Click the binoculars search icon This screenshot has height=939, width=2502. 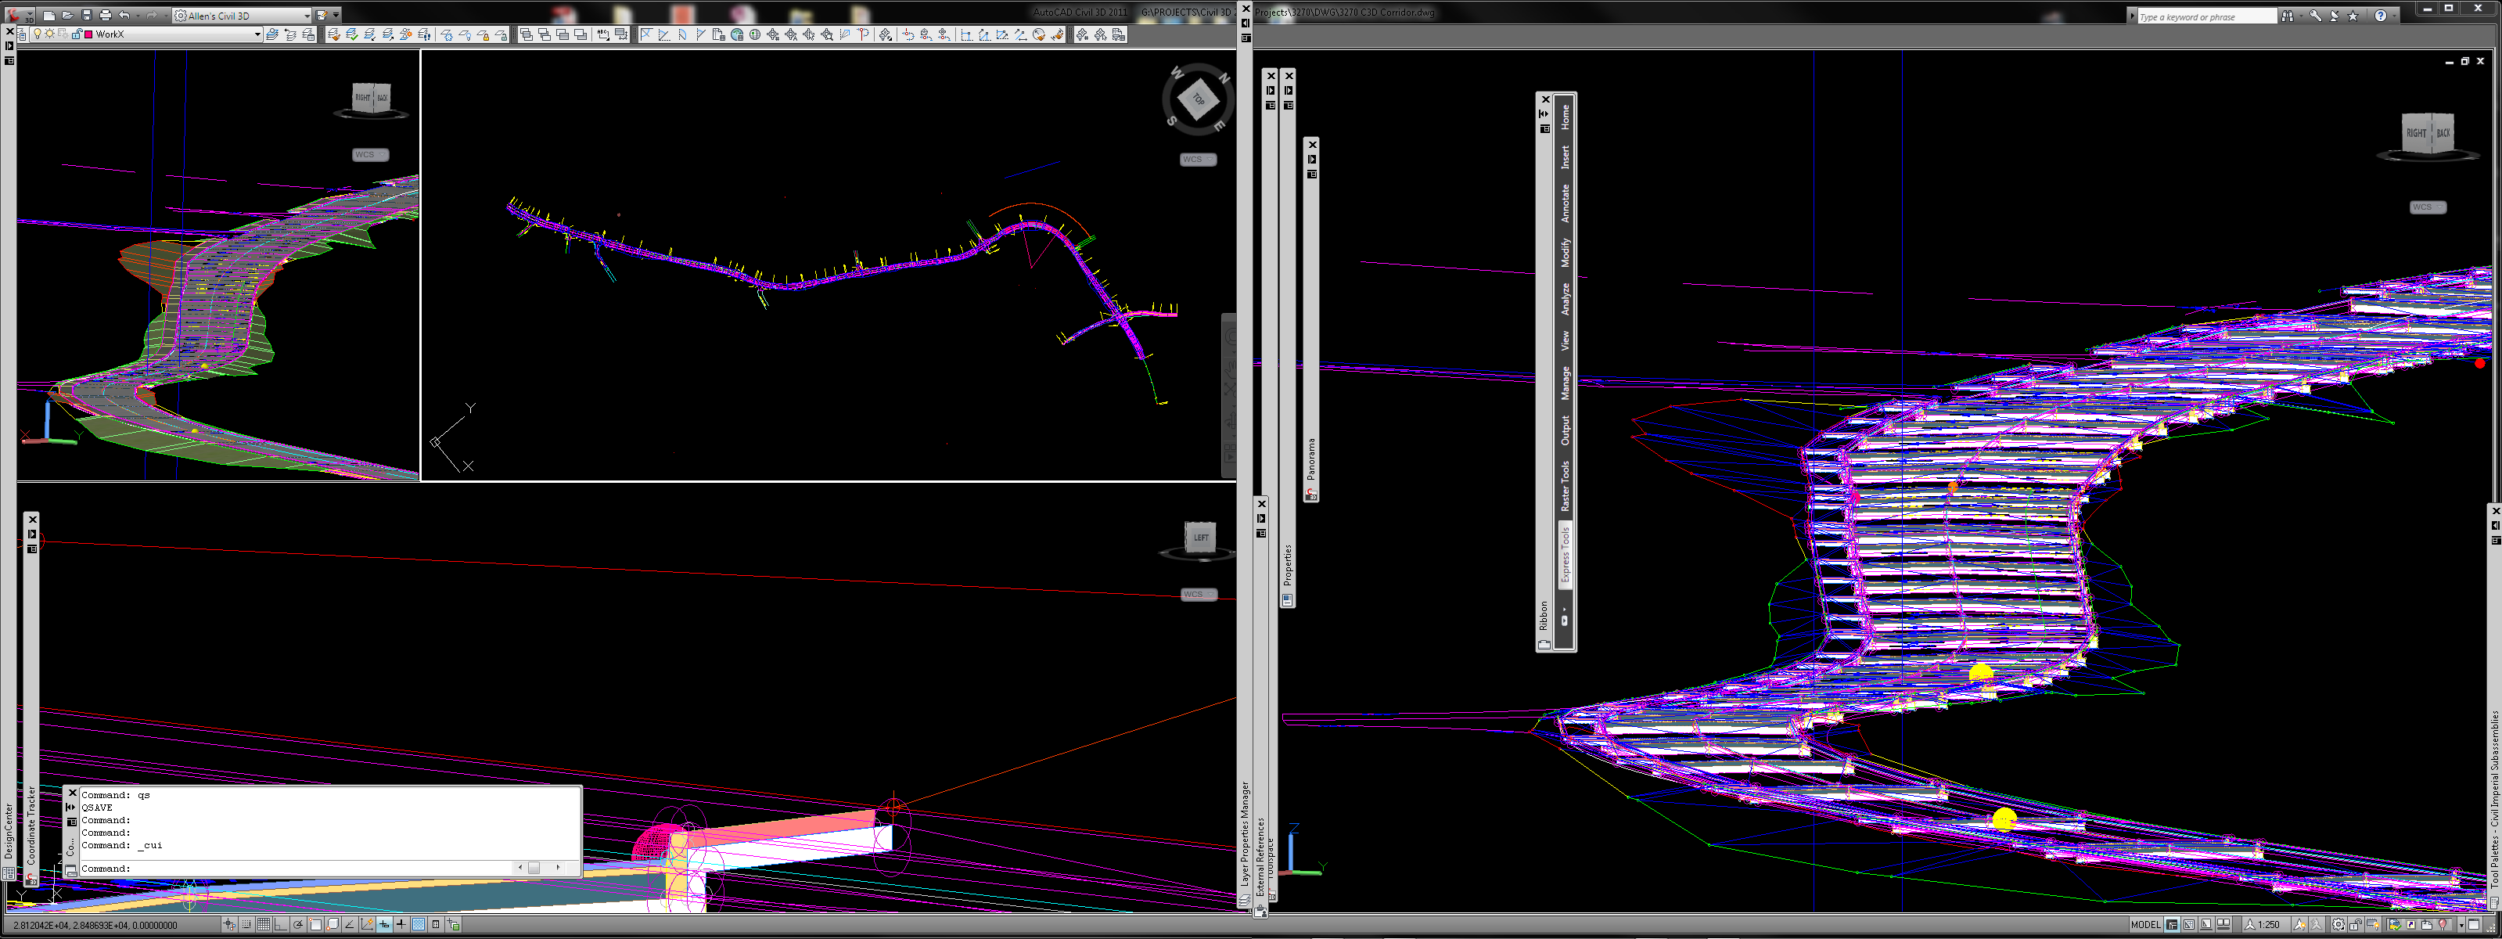pyautogui.click(x=2288, y=16)
